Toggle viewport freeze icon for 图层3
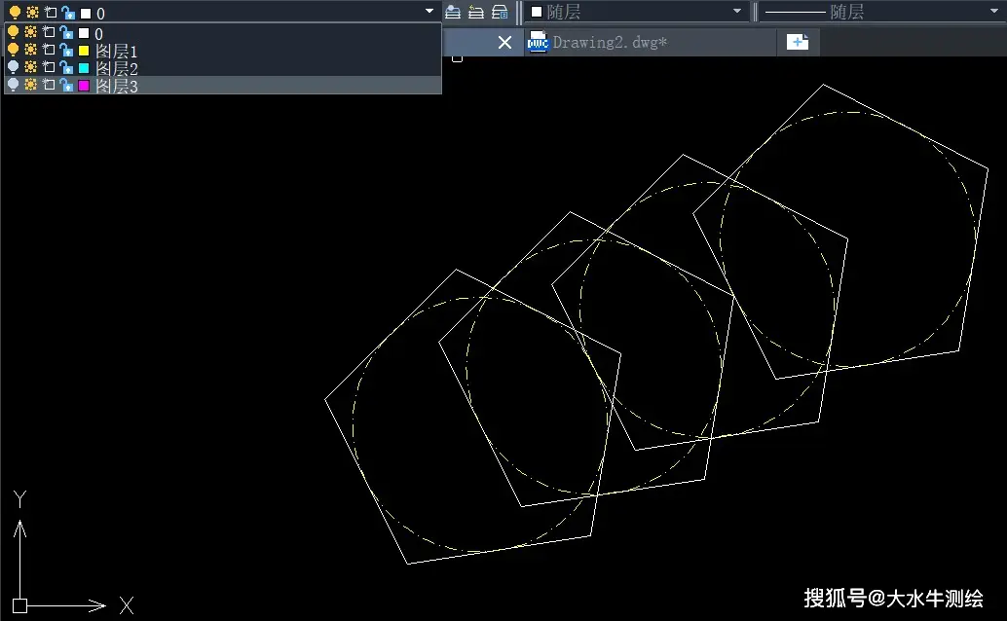The width and height of the screenshot is (1007, 621). click(49, 84)
